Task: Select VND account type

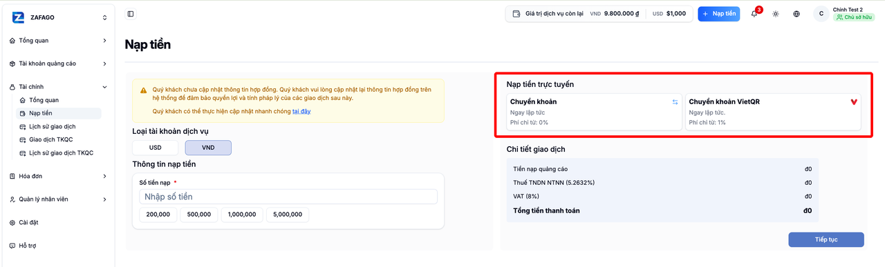Action: coord(208,148)
